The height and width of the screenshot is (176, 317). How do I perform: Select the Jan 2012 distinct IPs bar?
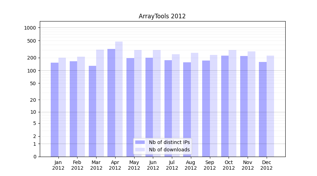pos(55,109)
